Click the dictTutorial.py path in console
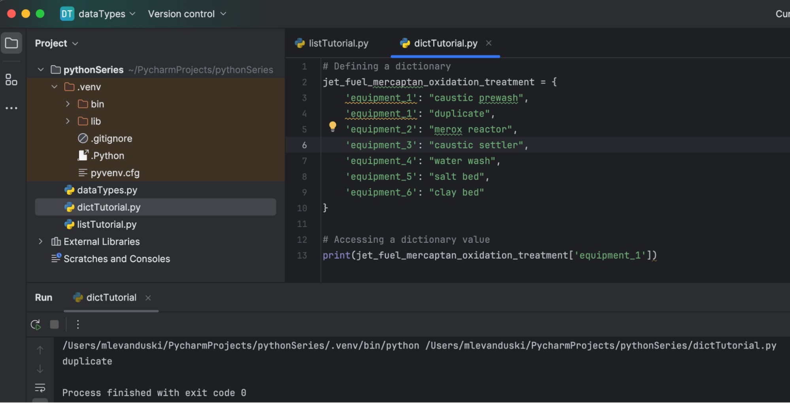Image resolution: width=790 pixels, height=403 pixels. coord(601,346)
